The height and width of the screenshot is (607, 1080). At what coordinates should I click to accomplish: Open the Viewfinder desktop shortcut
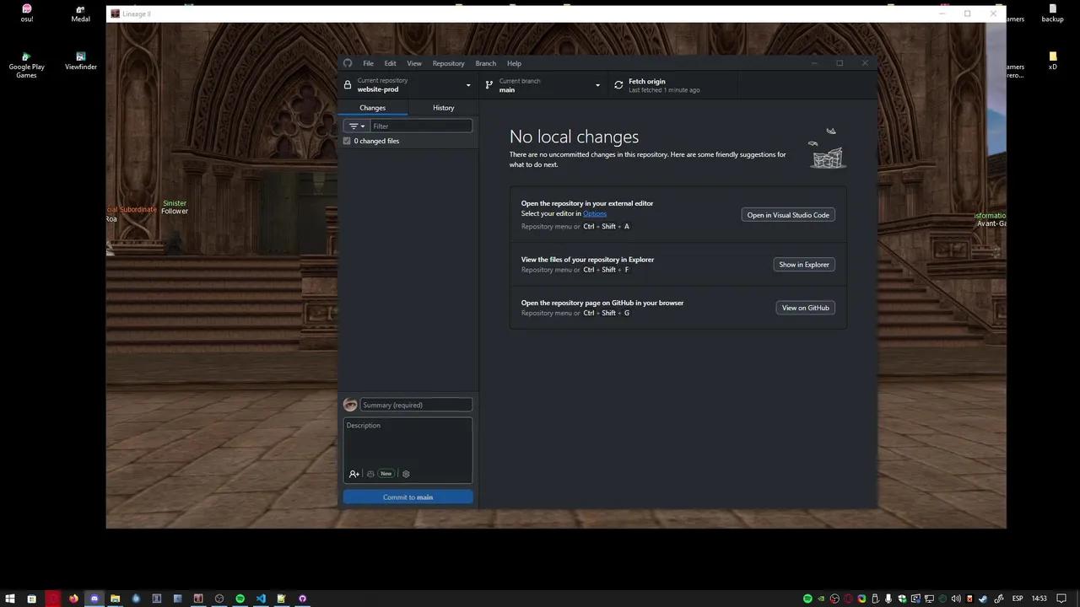pyautogui.click(x=81, y=62)
